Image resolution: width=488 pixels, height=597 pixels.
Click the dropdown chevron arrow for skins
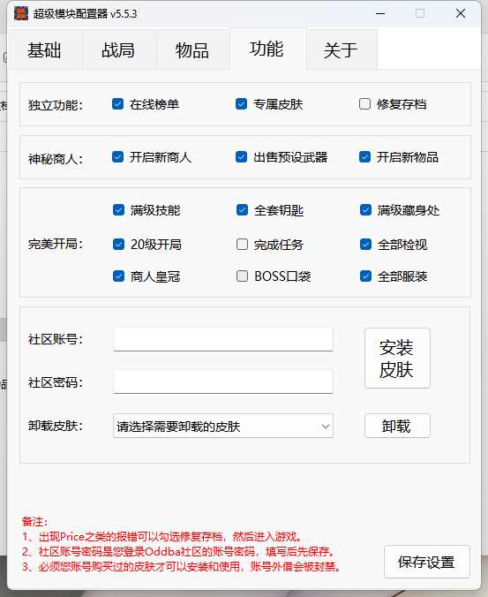[326, 426]
